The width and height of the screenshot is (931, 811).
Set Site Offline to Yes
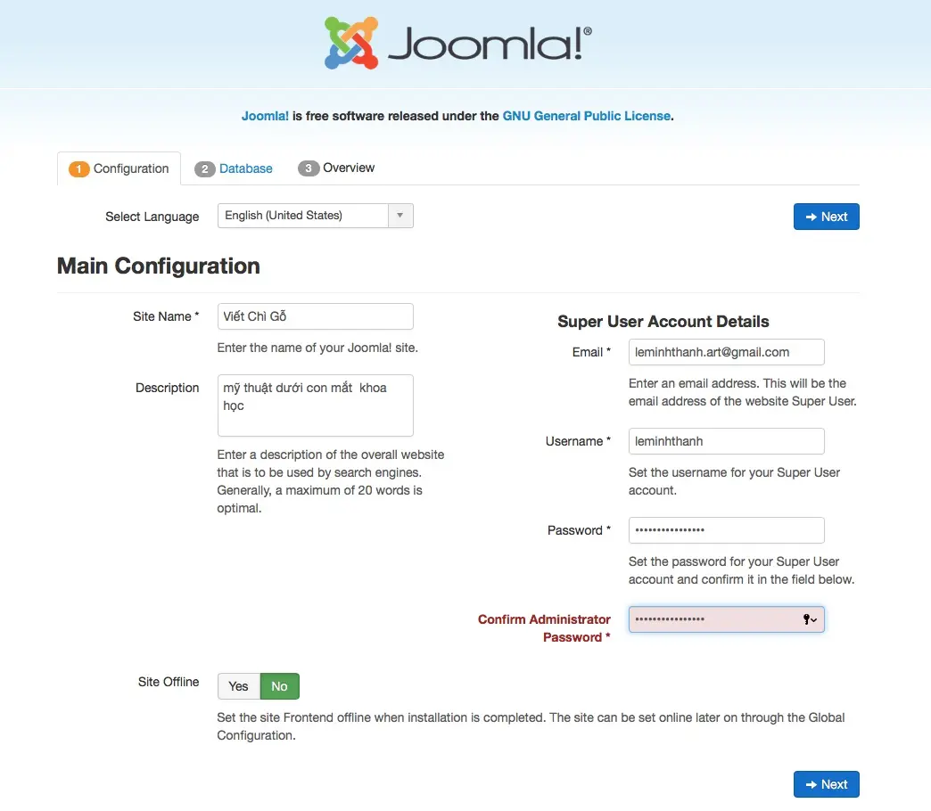point(238,686)
